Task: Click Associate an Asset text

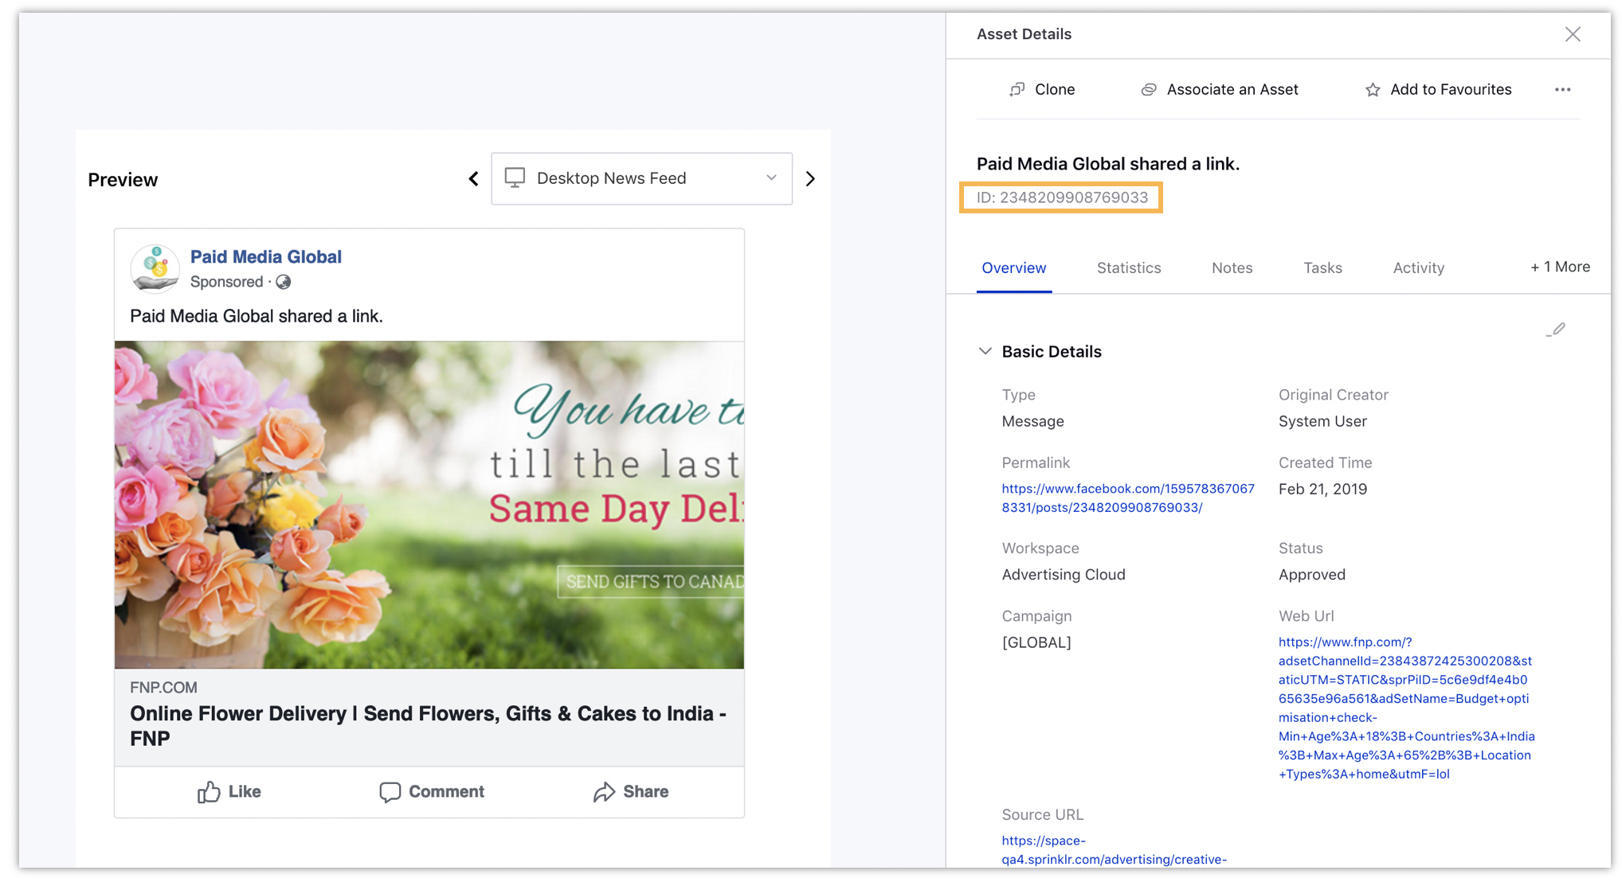Action: click(1232, 89)
